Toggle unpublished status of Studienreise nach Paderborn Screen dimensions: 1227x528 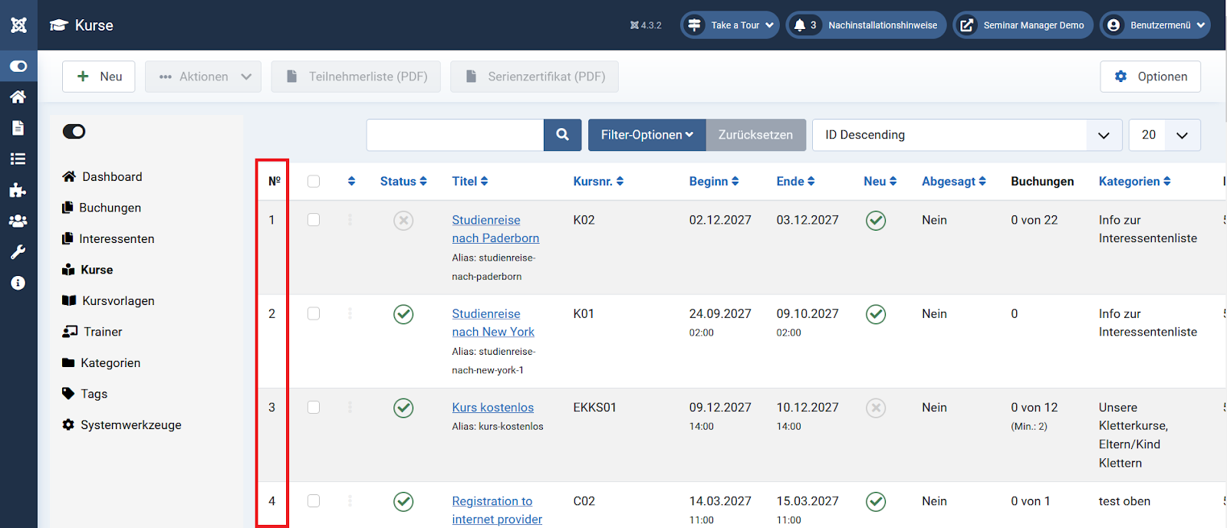click(x=403, y=221)
